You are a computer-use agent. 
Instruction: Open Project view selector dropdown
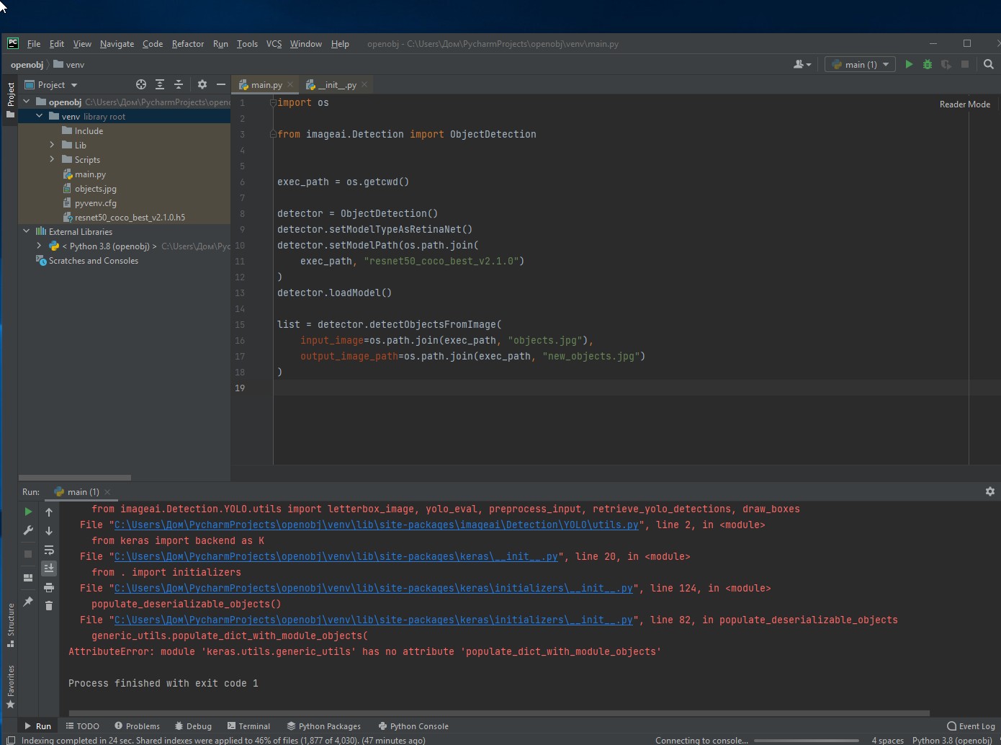click(51, 85)
